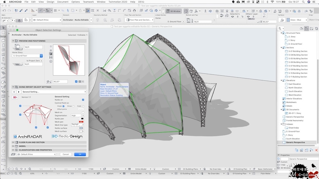Image resolution: width=319 pixels, height=179 pixels.
Task: Select the syringe Inject Parameters tool
Action: click(26, 10)
